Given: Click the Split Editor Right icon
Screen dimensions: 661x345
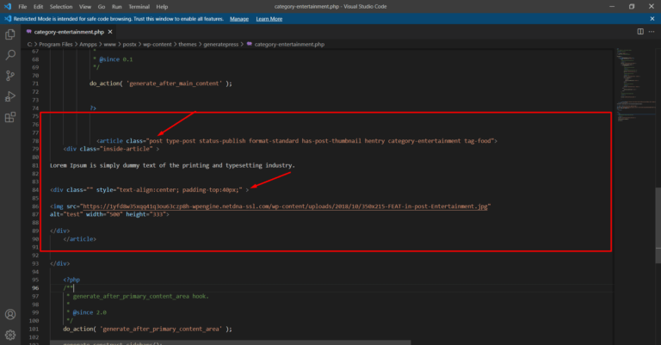Looking at the screenshot, I should click(x=640, y=32).
